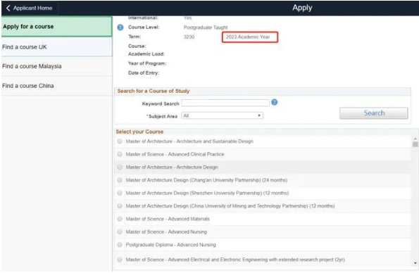Pick China University of Mining and Technology option
Screen dimensions: 419x273
pos(120,206)
